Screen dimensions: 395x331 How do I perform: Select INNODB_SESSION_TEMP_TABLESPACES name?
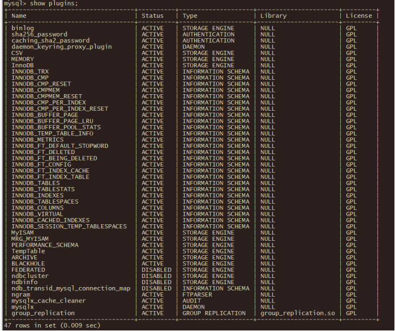[x=69, y=227]
